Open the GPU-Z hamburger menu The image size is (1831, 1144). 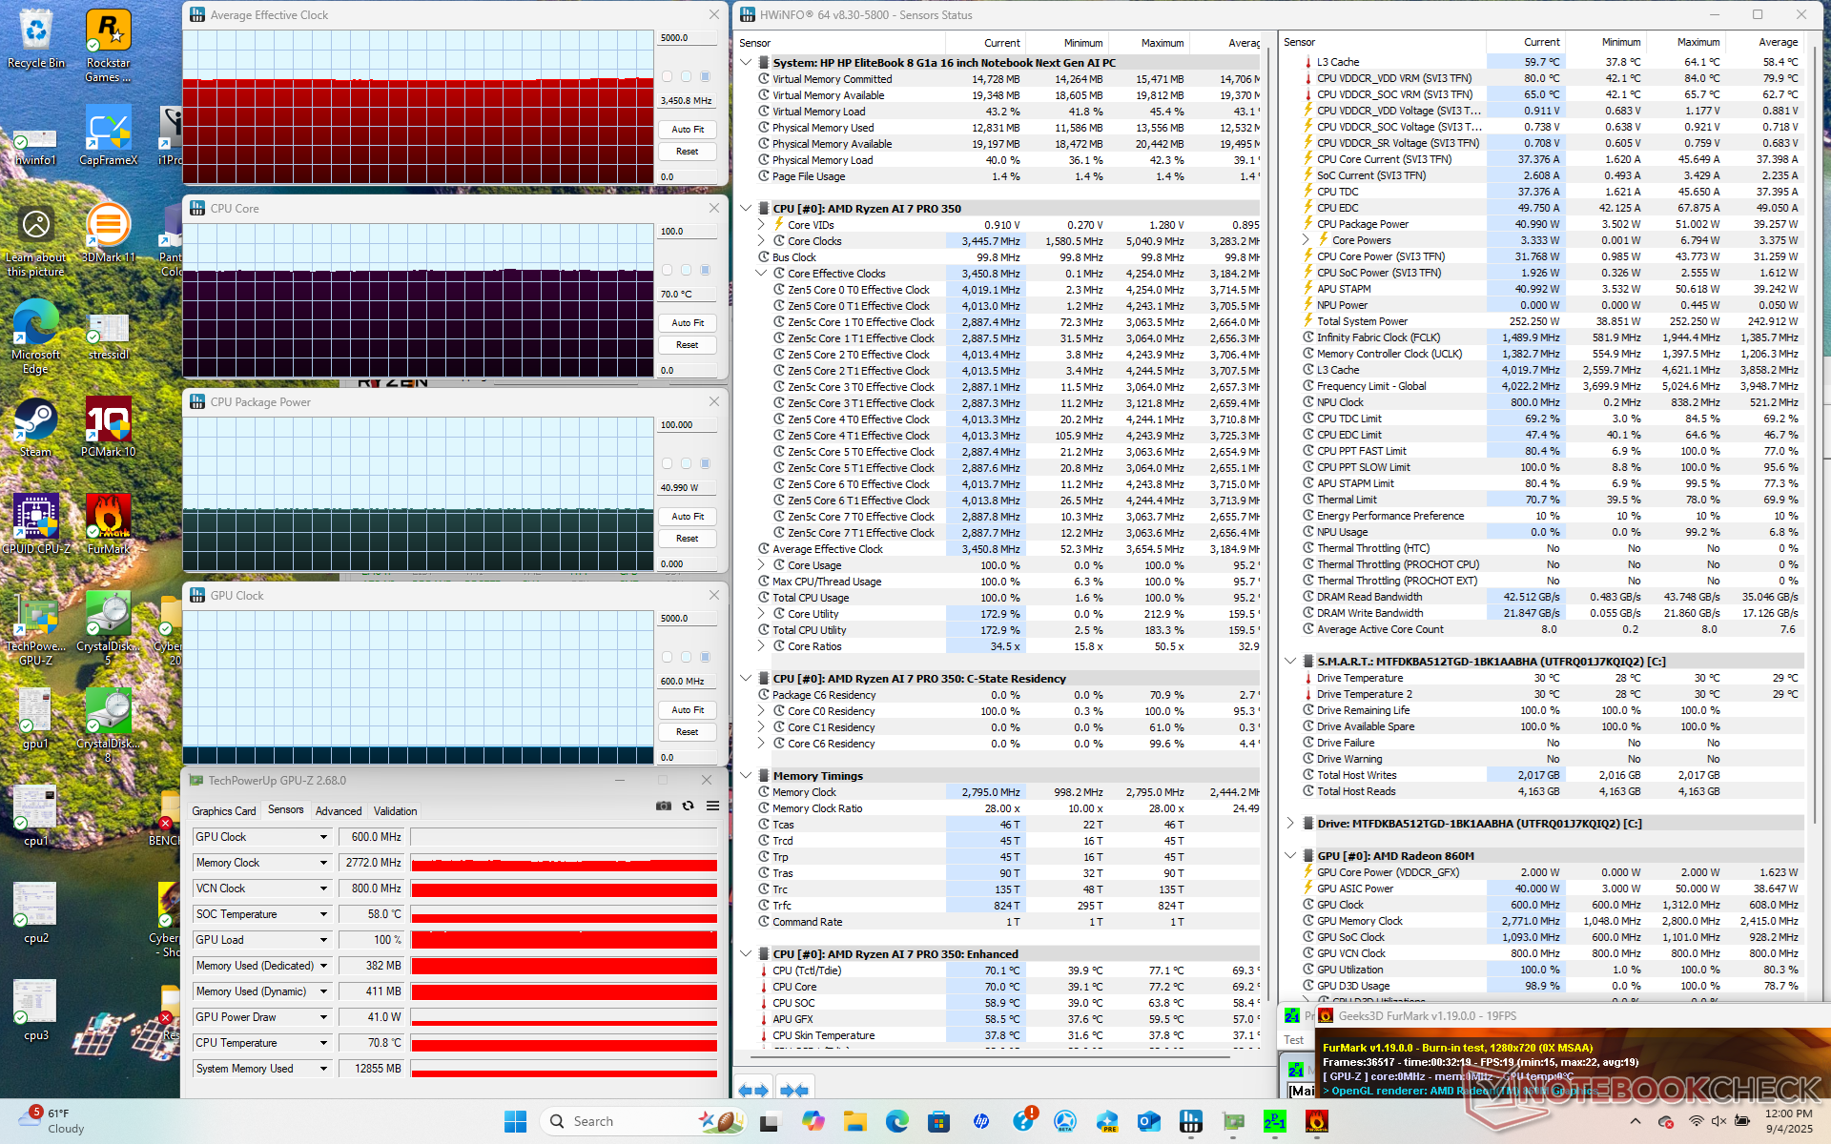712,807
